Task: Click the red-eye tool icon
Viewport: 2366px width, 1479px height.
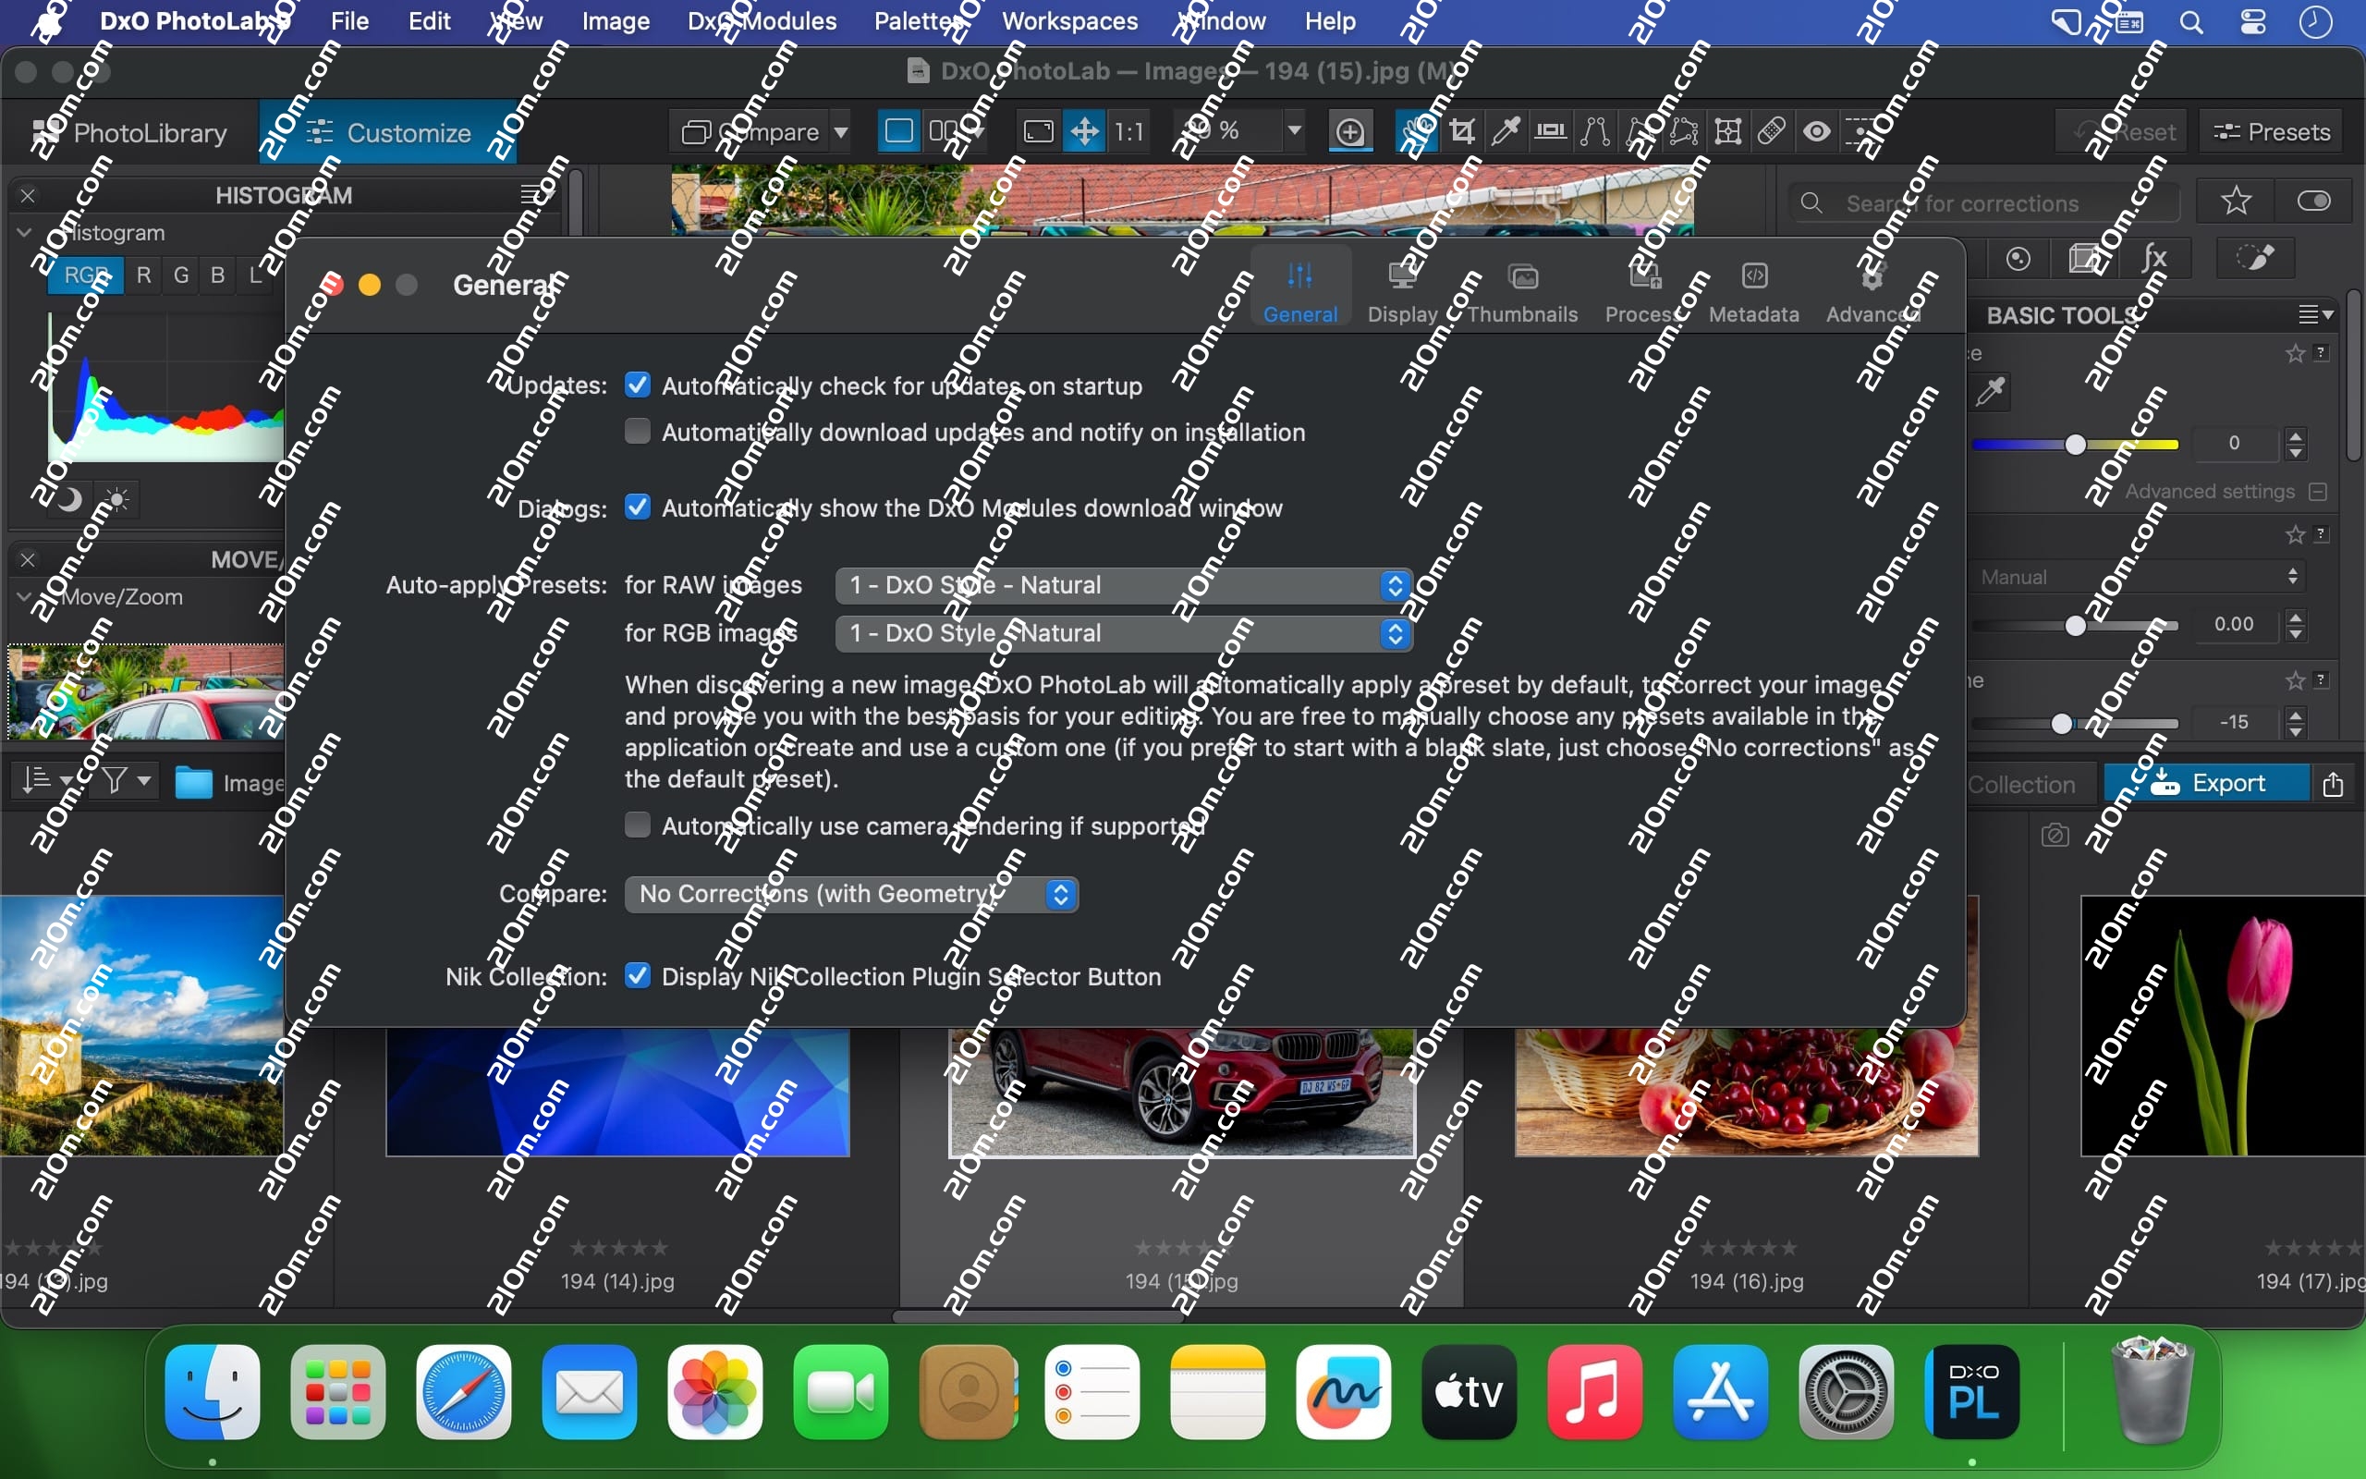Action: point(1816,131)
